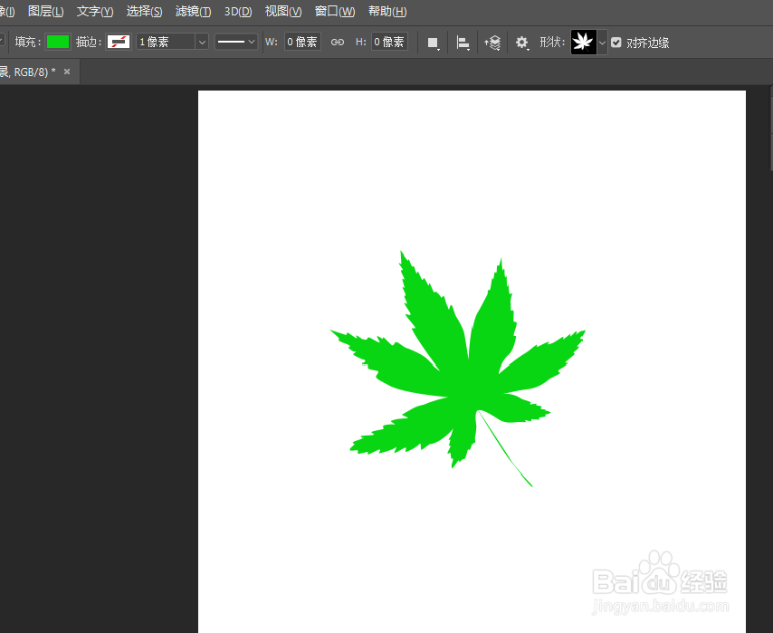Viewport: 773px width, 633px height.
Task: Click the gear icon for shape options
Action: [521, 42]
